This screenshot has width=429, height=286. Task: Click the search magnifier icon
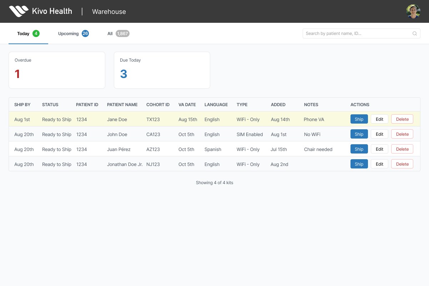(x=414, y=33)
